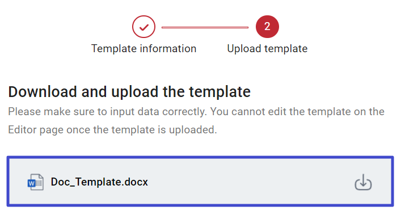Screen dimensions: 401x219
Task: Select the red step 2 circle
Action: coord(267,27)
